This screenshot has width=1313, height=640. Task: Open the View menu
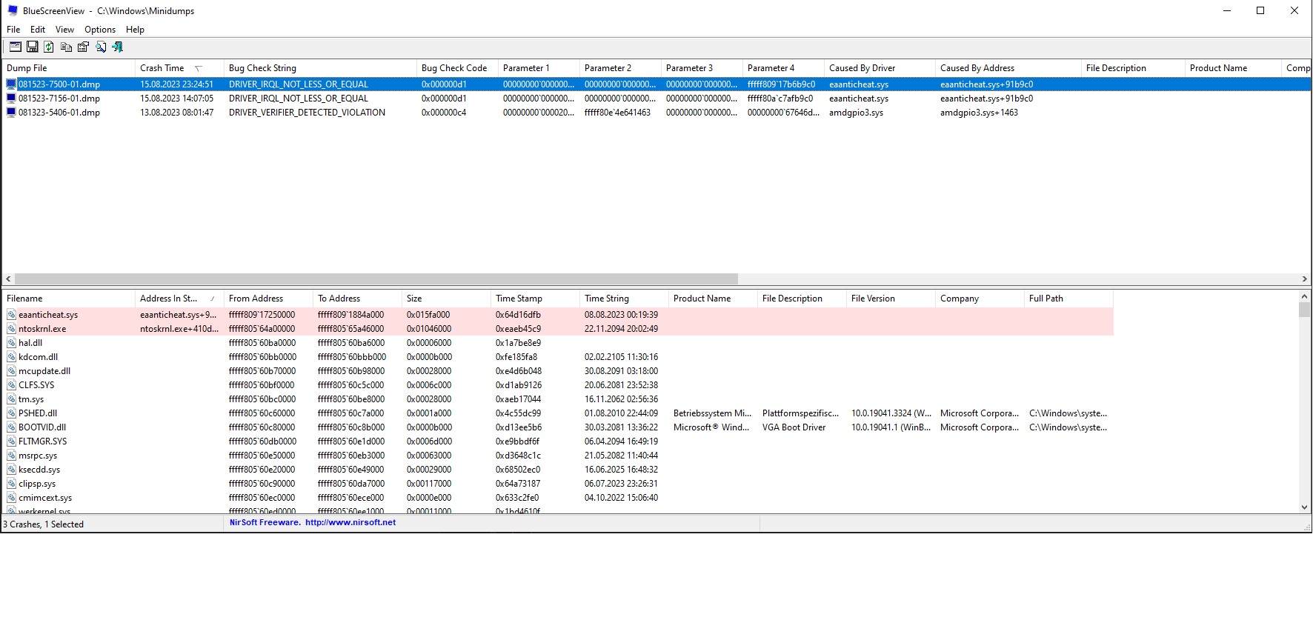pyautogui.click(x=64, y=30)
